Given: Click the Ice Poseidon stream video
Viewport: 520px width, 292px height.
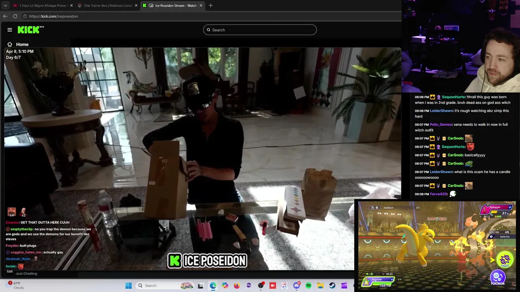Looking at the screenshot, I should click(202, 159).
